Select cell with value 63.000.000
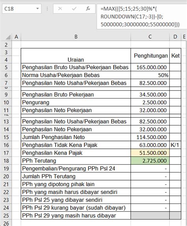The height and width of the screenshot is (226, 187). coord(150,145)
